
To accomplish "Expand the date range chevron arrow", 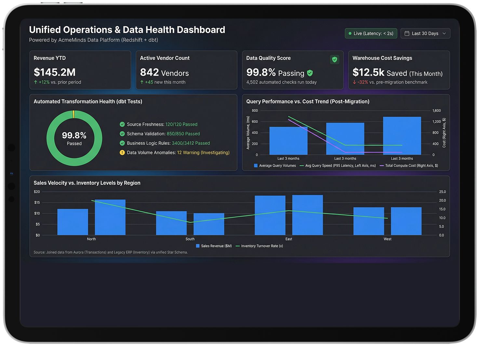I will pos(444,33).
